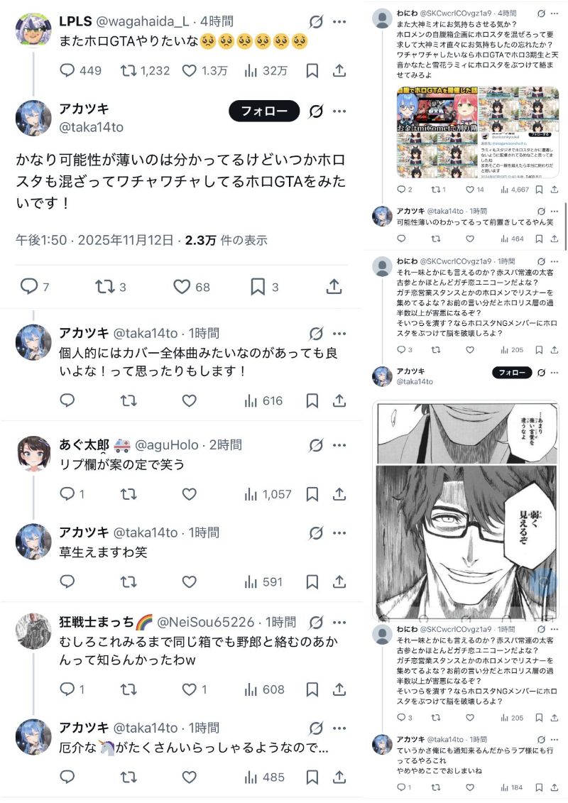The height and width of the screenshot is (803, 568).
Task: Reply to the LPLS tweet
Action: pos(81,71)
